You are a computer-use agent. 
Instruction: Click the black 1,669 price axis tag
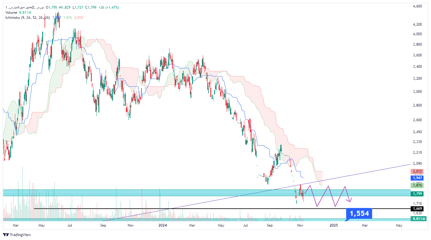(x=417, y=208)
